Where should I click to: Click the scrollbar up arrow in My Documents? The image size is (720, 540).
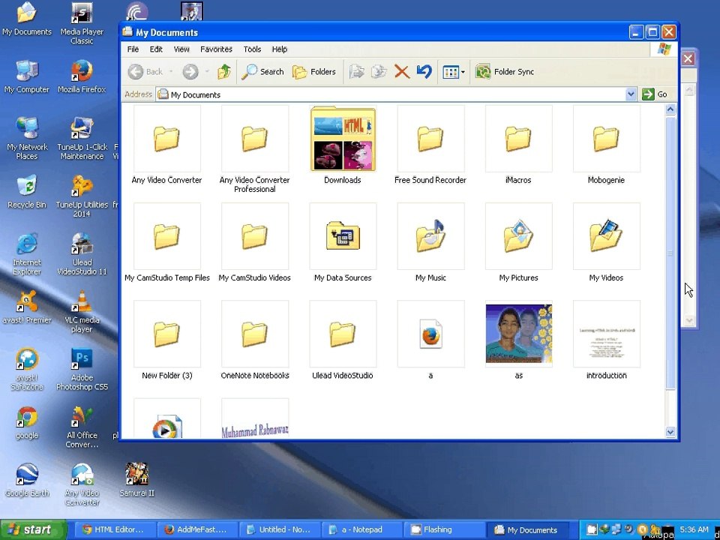(670, 109)
